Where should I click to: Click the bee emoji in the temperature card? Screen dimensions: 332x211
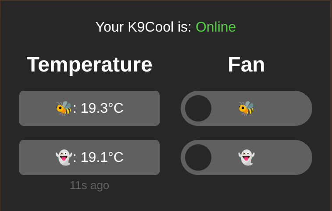click(x=64, y=108)
